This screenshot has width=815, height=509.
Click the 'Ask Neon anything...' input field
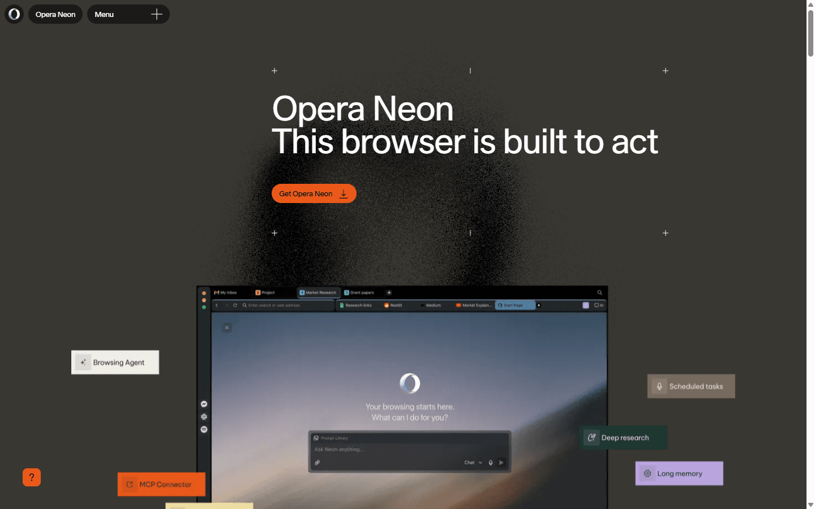410,450
